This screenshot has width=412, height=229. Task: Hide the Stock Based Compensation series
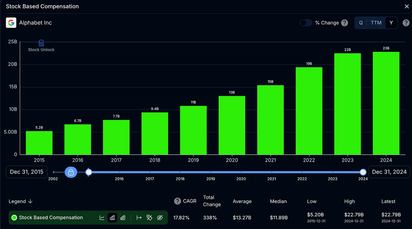point(160,218)
